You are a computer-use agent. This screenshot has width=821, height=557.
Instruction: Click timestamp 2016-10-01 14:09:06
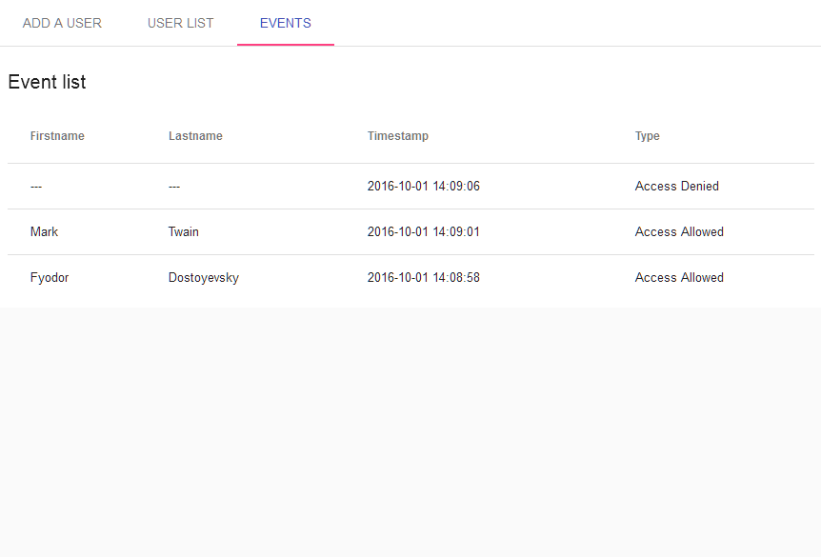(x=423, y=187)
